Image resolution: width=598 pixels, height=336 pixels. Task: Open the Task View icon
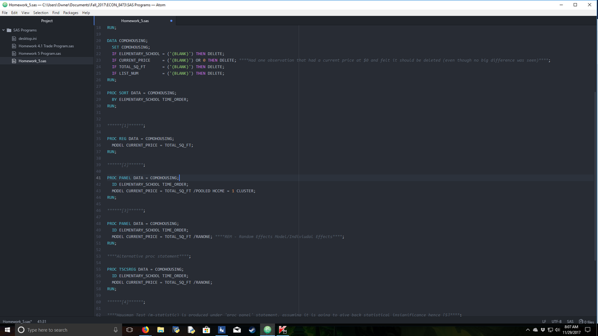pos(129,329)
